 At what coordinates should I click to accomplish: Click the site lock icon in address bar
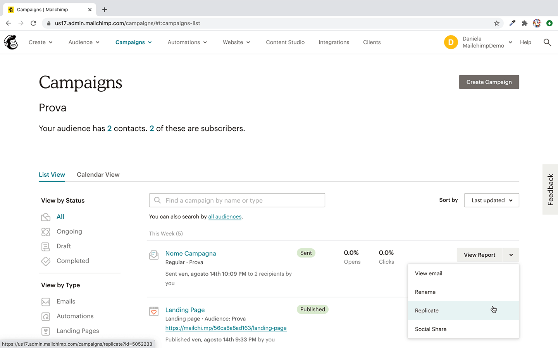pyautogui.click(x=49, y=23)
